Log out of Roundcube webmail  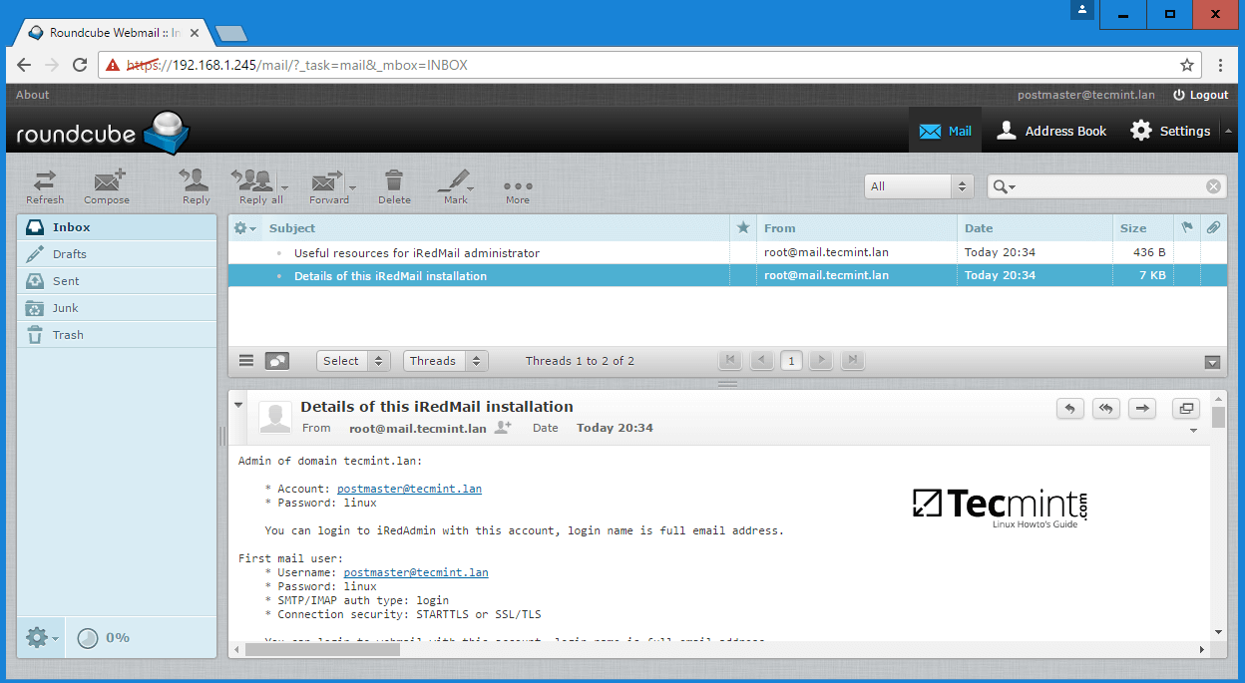point(1200,95)
